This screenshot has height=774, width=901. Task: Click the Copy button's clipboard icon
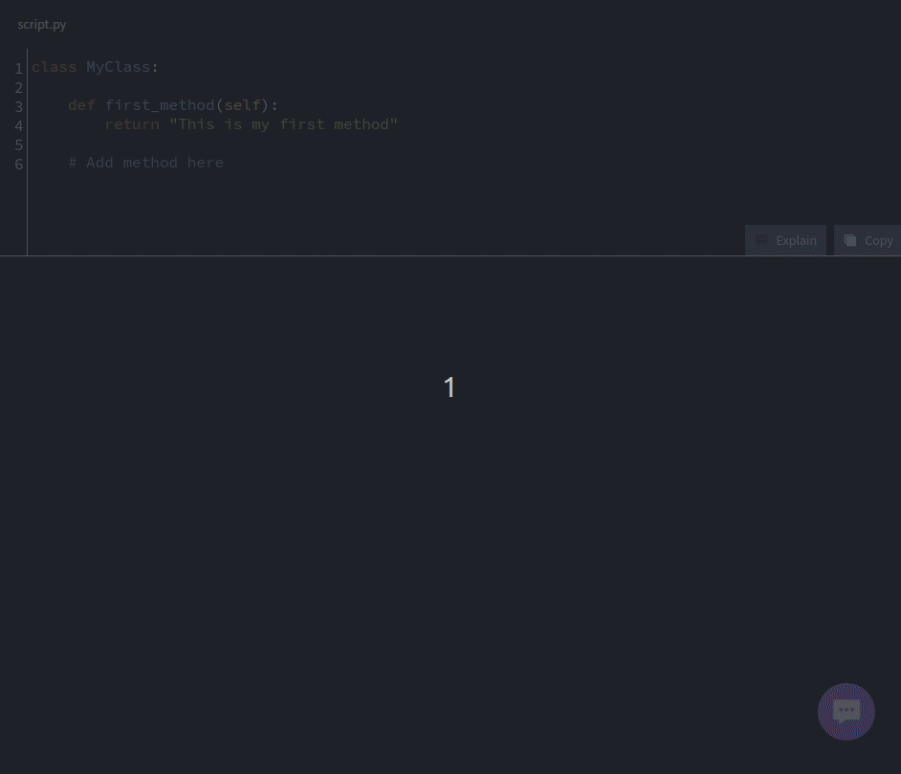coord(849,240)
